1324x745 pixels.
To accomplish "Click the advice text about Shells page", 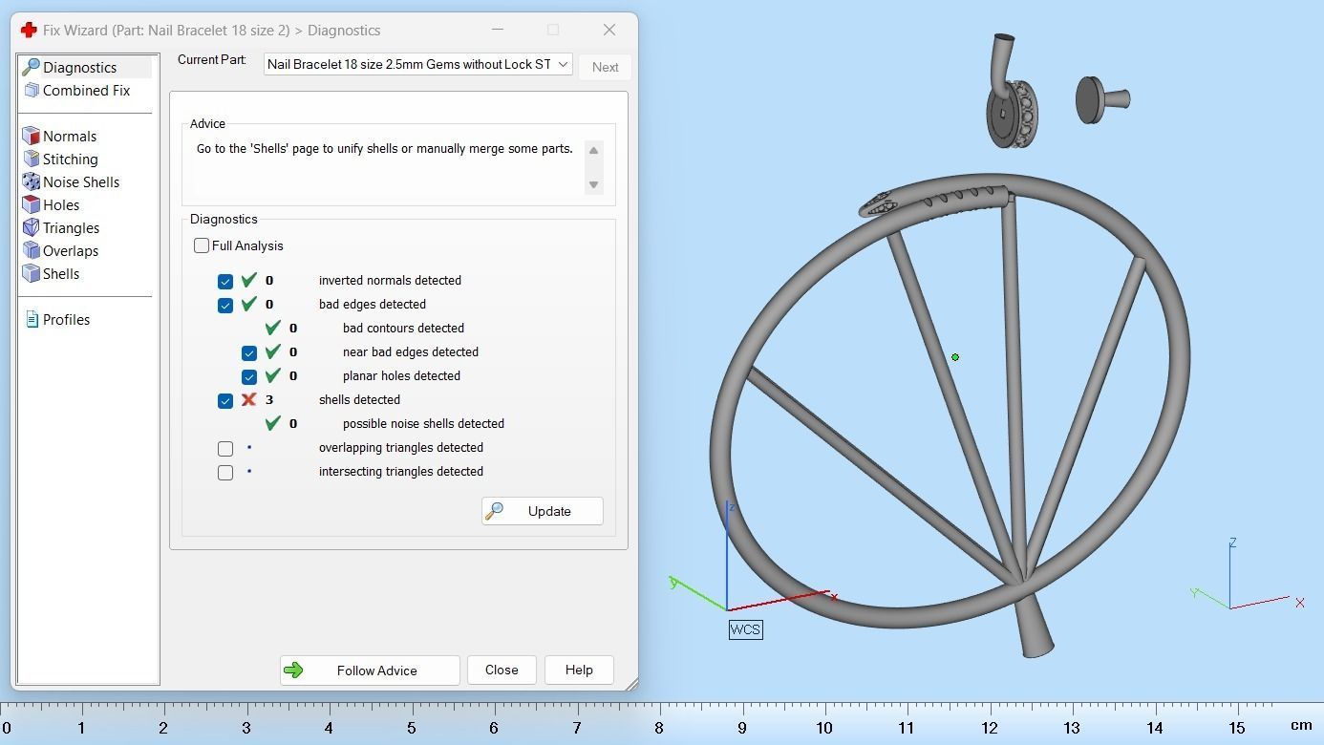I will pyautogui.click(x=385, y=149).
